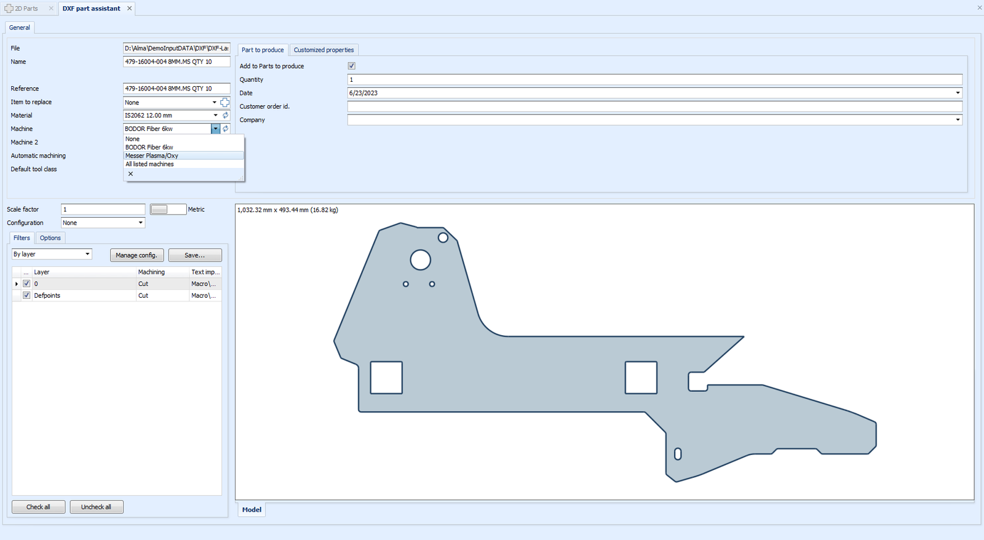Click the Name text field
The image size is (984, 540).
tap(177, 62)
